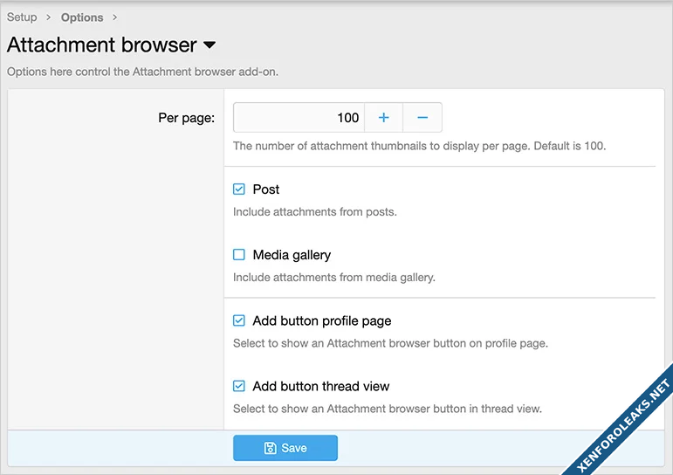Expand the Attachment browser title dropdown arrow
The image size is (673, 475).
tap(209, 45)
